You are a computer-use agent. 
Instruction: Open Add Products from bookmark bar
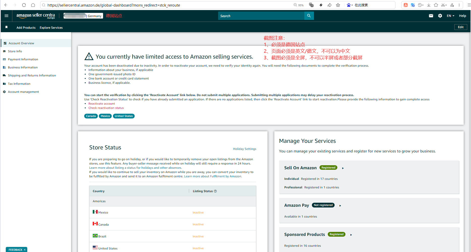[x=26, y=28]
